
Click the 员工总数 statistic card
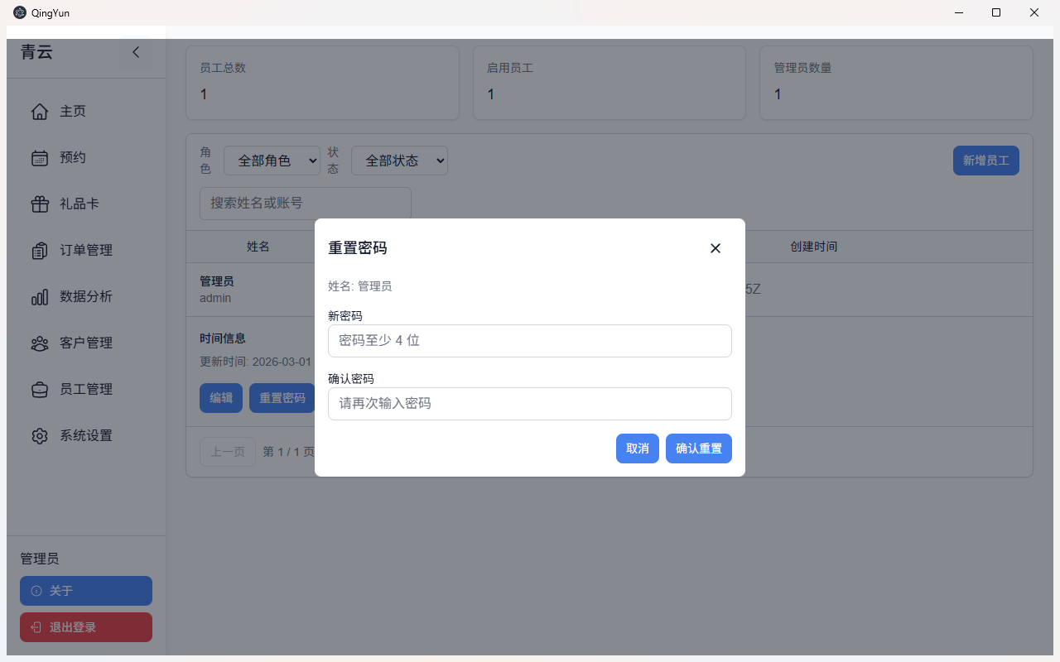(x=322, y=83)
